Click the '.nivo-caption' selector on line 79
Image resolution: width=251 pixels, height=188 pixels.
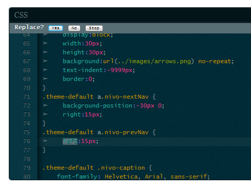[x=121, y=168]
